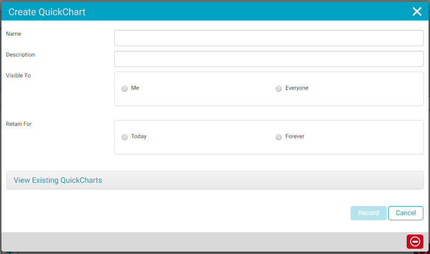
Task: Select the Me radio button
Action: point(125,89)
